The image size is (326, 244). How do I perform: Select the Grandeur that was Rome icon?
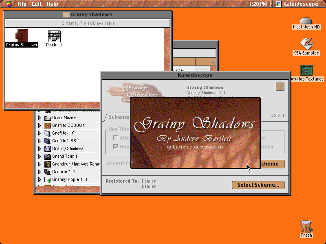[48, 165]
